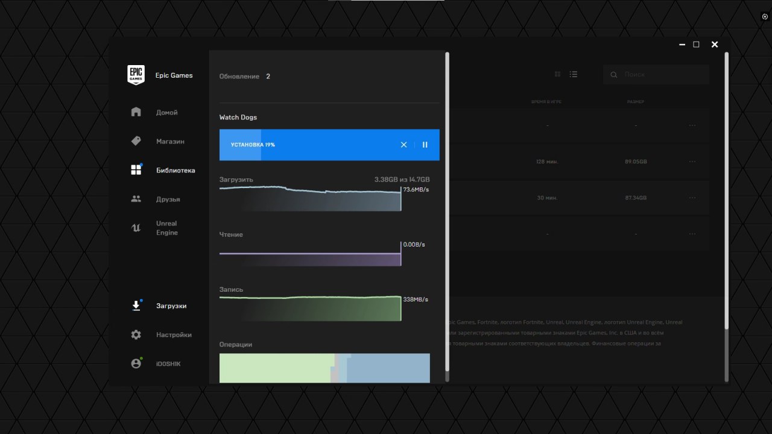This screenshot has height=434, width=772.
Task: Switch library to list view
Action: (x=574, y=74)
